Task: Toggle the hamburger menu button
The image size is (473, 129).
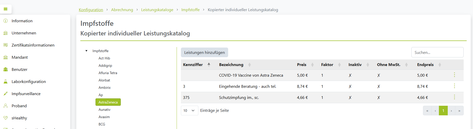Action: point(6,9)
